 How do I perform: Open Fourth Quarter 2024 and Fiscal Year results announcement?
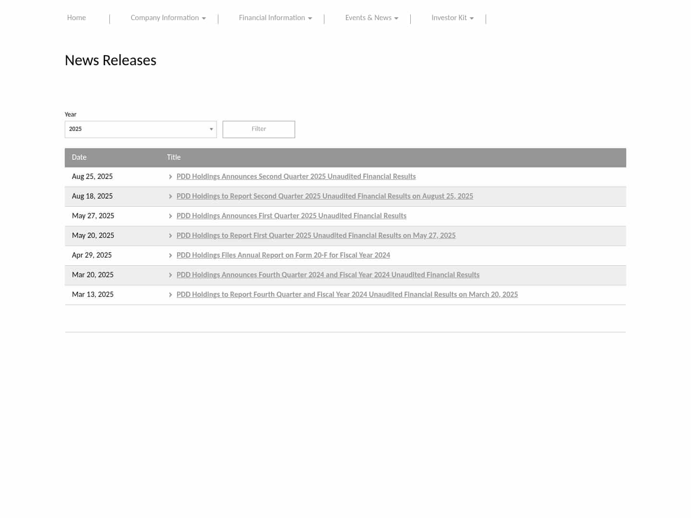[328, 275]
